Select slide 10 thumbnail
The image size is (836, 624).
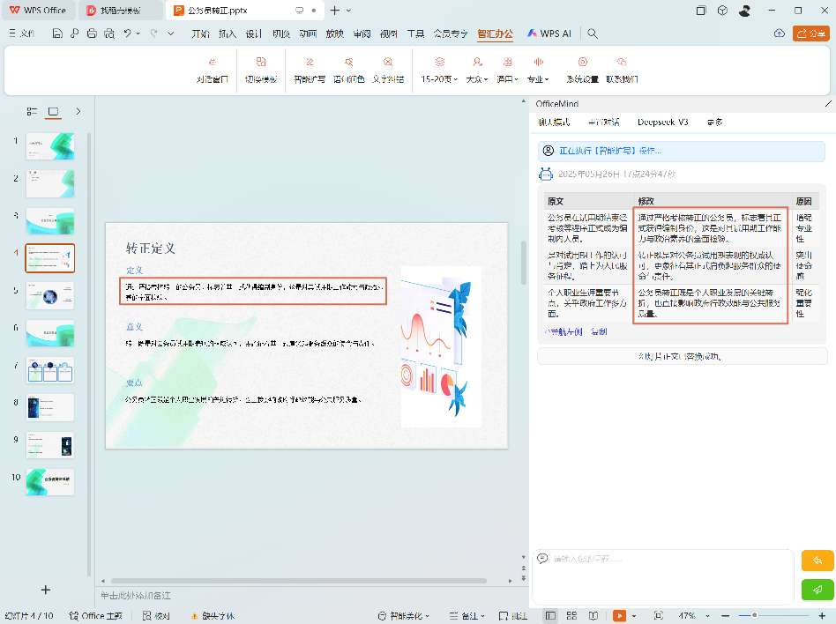click(x=50, y=482)
